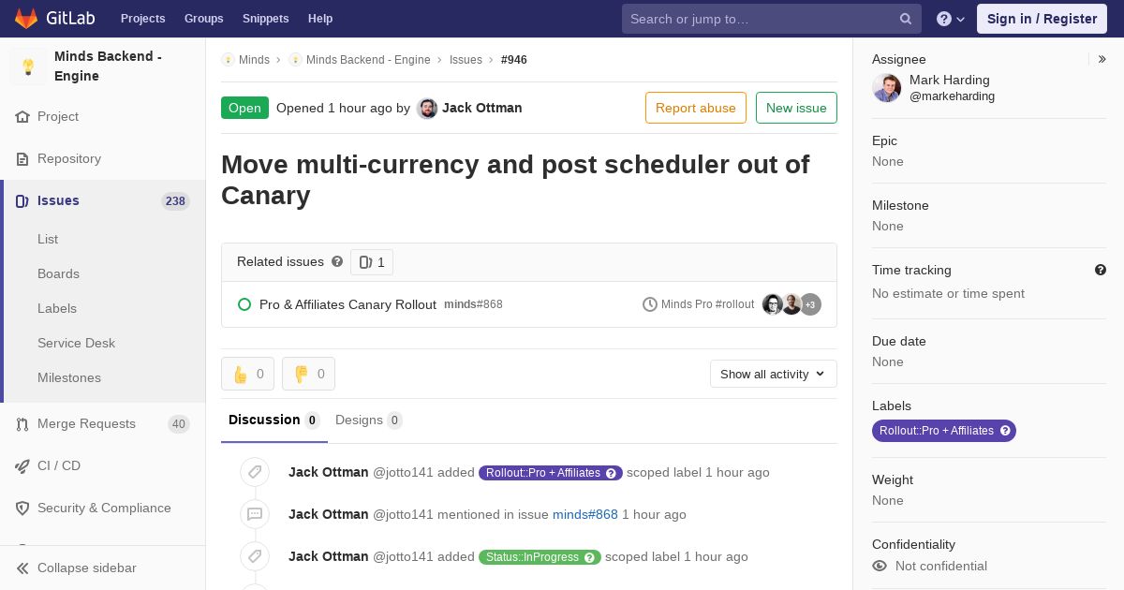This screenshot has width=1124, height=590.
Task: Click the Security & Compliance shield icon
Action: (x=22, y=509)
